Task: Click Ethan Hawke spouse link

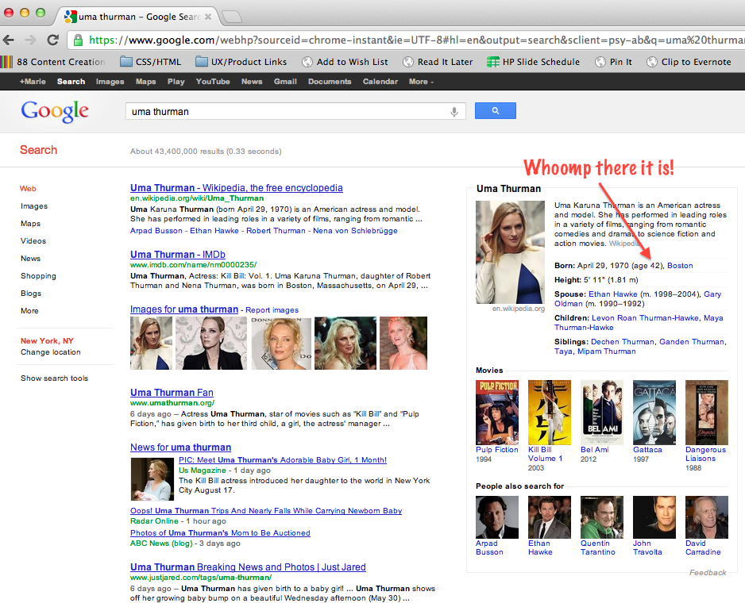Action: [x=613, y=294]
